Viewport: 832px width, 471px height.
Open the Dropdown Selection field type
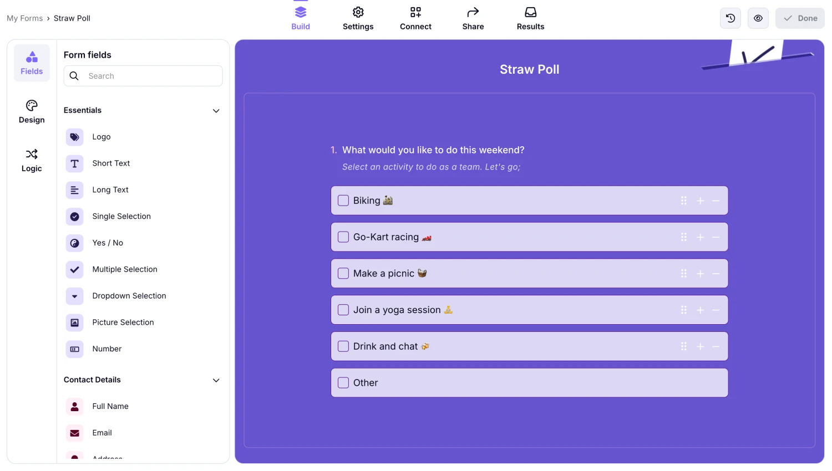click(x=129, y=295)
